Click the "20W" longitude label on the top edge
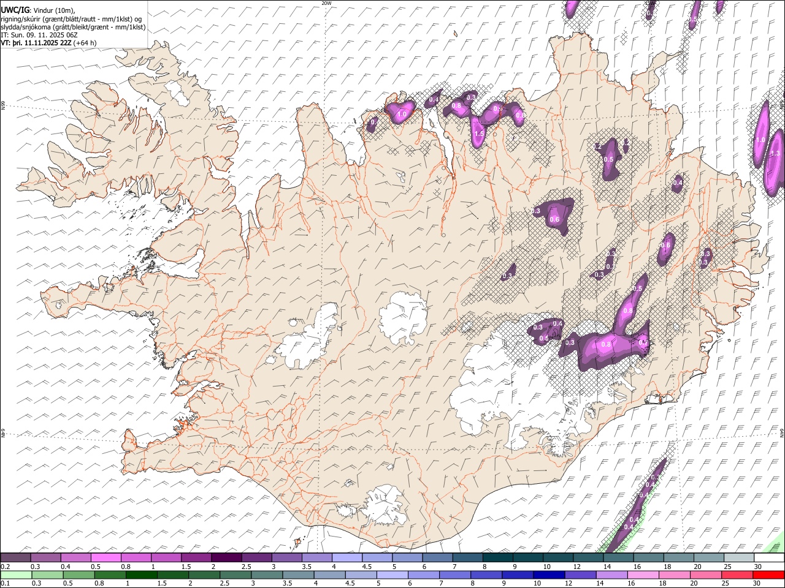 326,2
